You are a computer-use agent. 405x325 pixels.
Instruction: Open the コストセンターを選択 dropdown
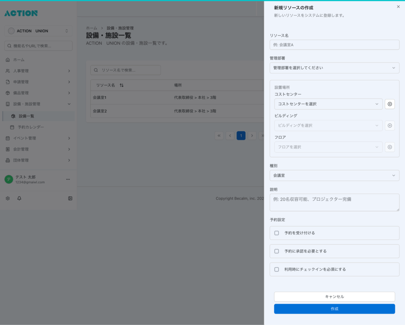point(328,104)
